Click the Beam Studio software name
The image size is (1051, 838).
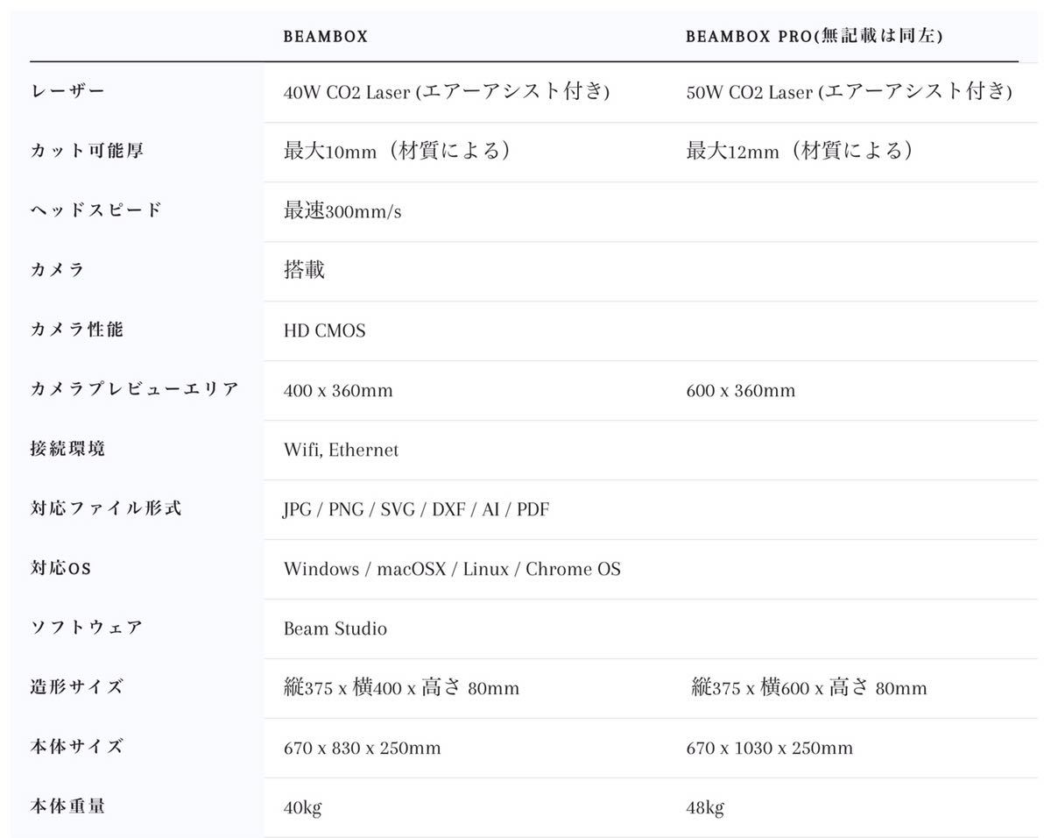point(335,629)
